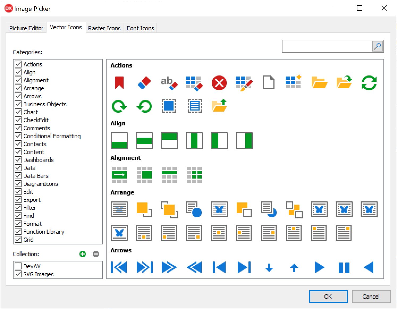Click the magnifier search button

377,46
